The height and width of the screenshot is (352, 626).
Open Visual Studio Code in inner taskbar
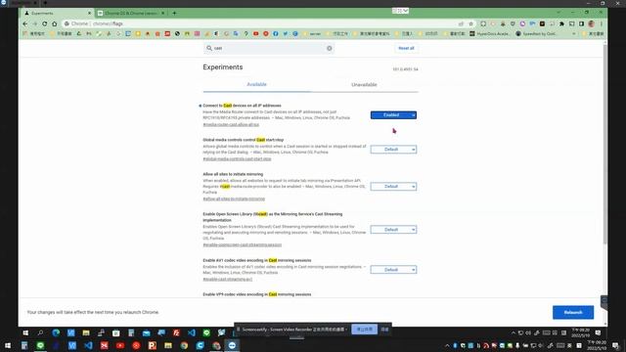(192, 332)
